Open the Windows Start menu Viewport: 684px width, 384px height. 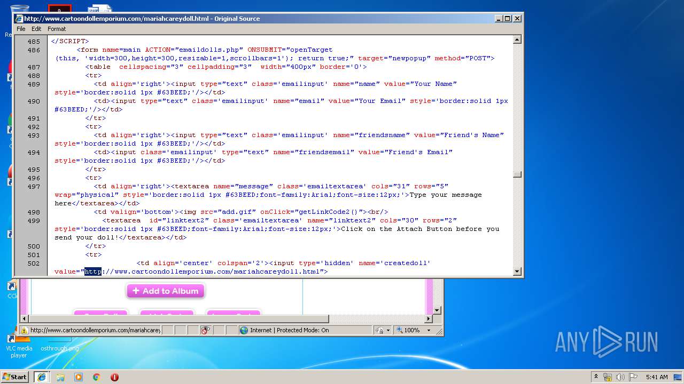[x=14, y=377]
